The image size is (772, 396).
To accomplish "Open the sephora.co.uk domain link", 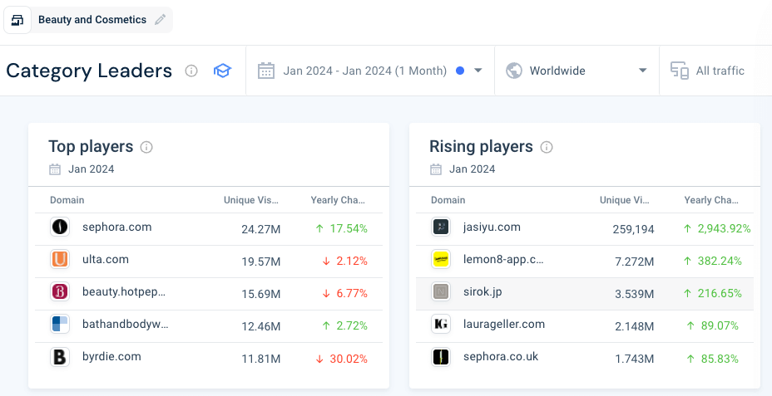I will tap(501, 357).
